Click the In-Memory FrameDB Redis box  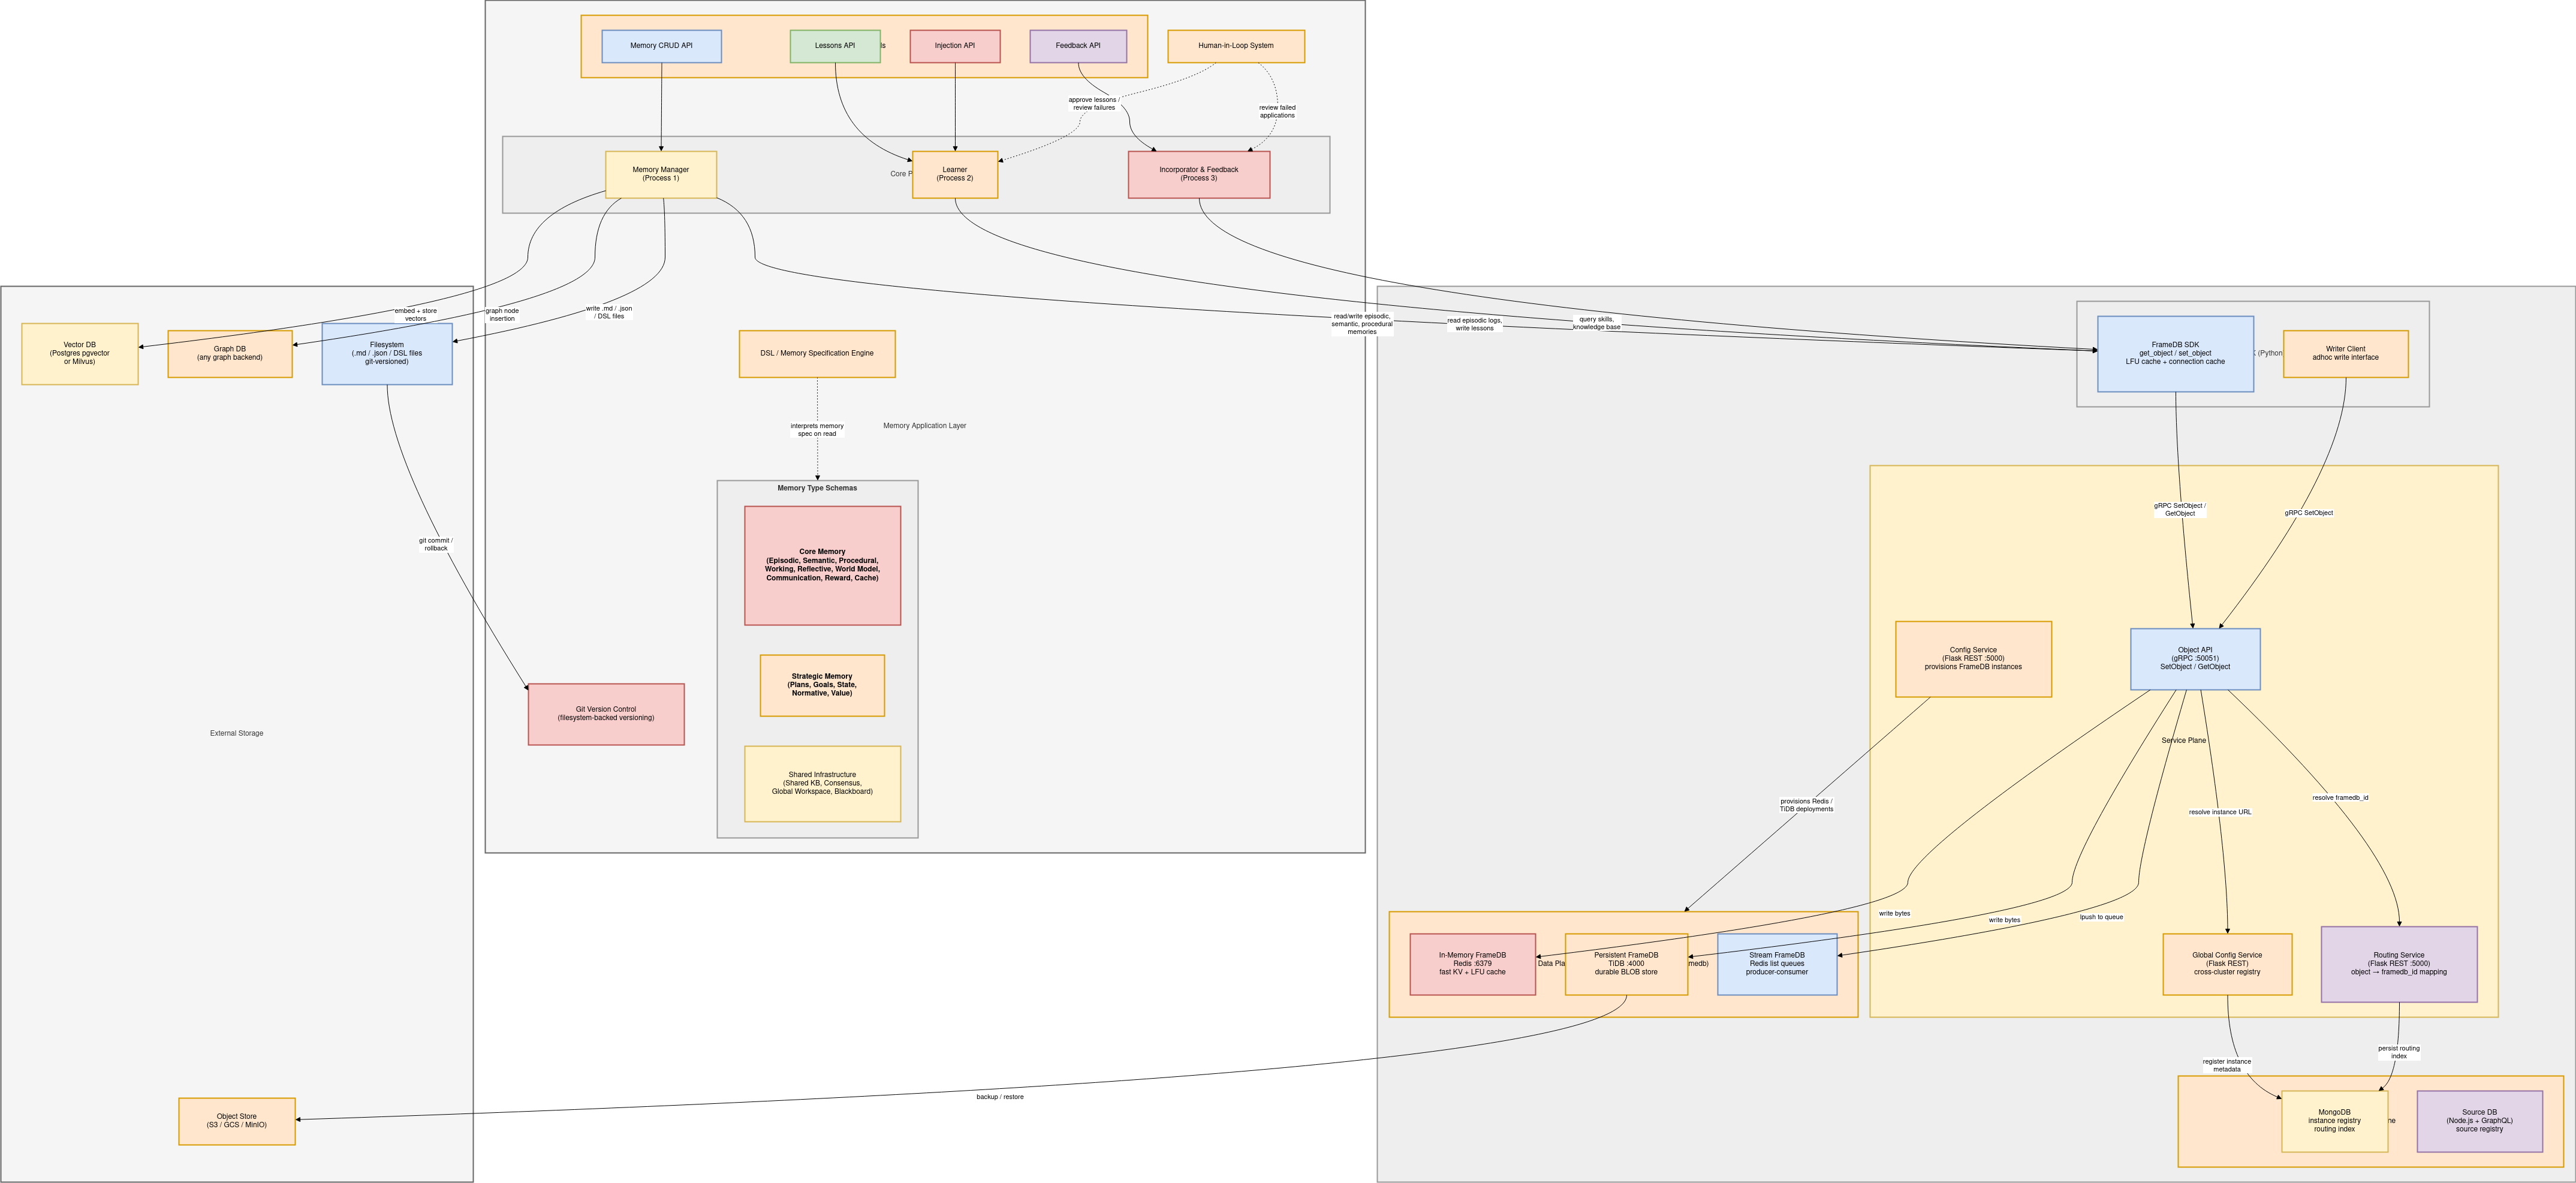click(x=1472, y=964)
